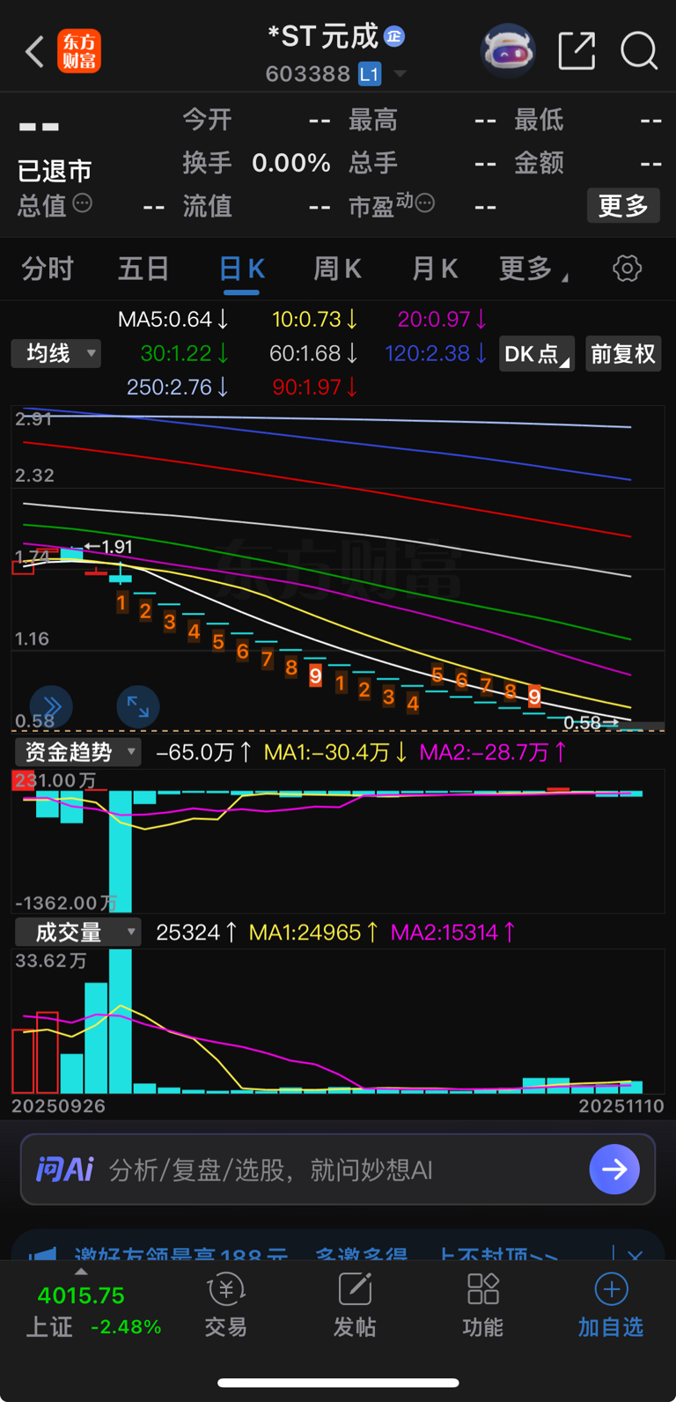Tap the start date 20250926 label
This screenshot has width=676, height=1402.
click(x=58, y=1106)
